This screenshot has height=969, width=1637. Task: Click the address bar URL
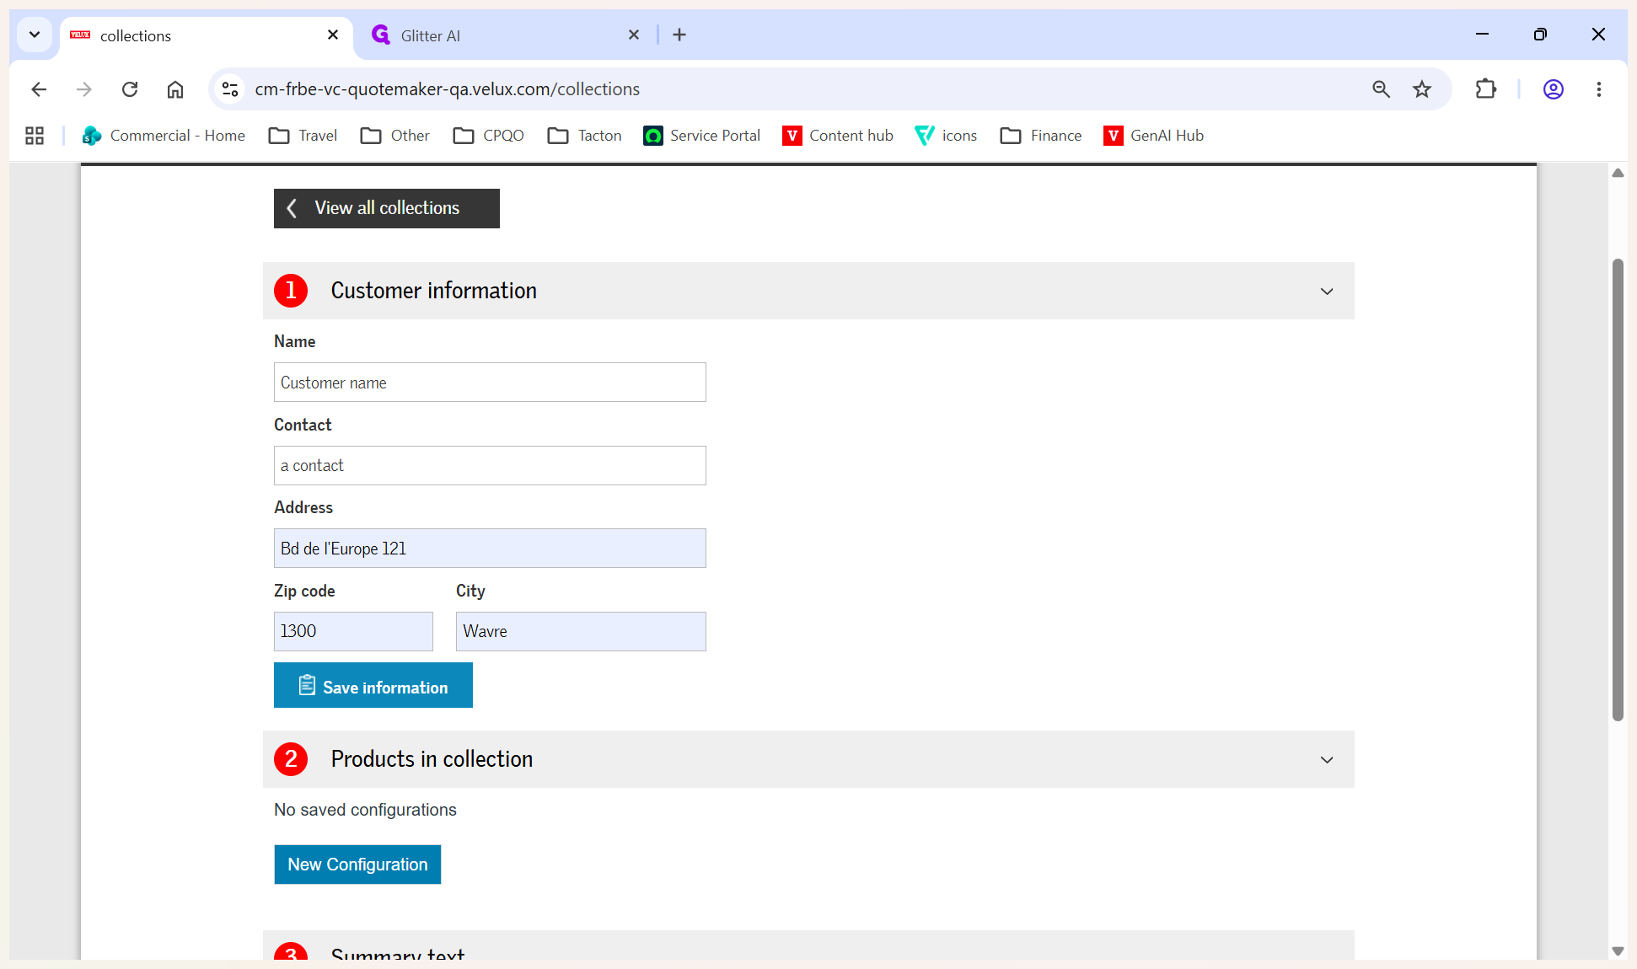pyautogui.click(x=448, y=89)
